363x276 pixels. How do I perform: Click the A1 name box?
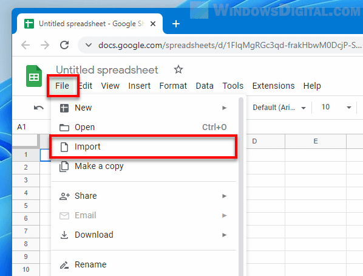[x=21, y=127]
